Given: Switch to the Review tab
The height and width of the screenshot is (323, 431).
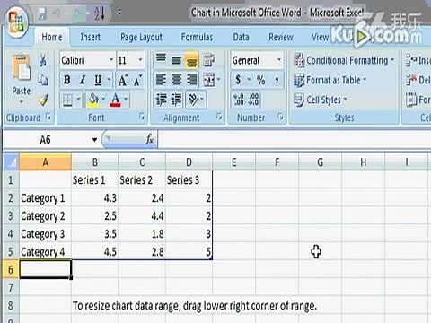Looking at the screenshot, I should click(x=281, y=37).
